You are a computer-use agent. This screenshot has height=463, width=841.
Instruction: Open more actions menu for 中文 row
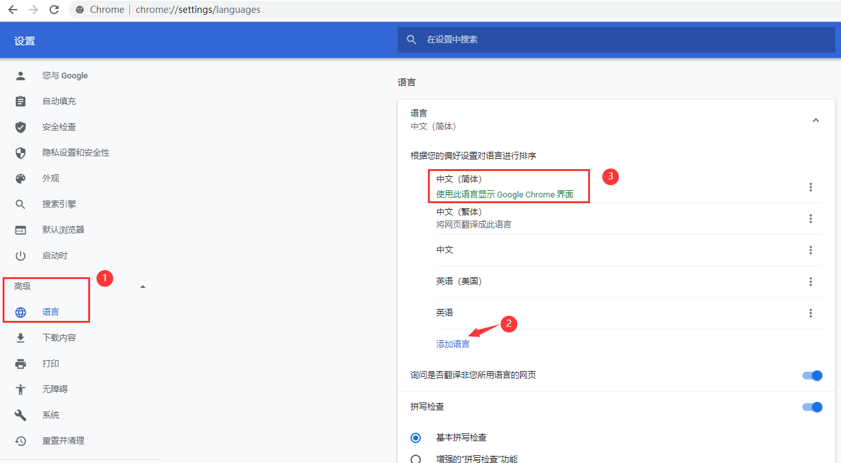[811, 250]
